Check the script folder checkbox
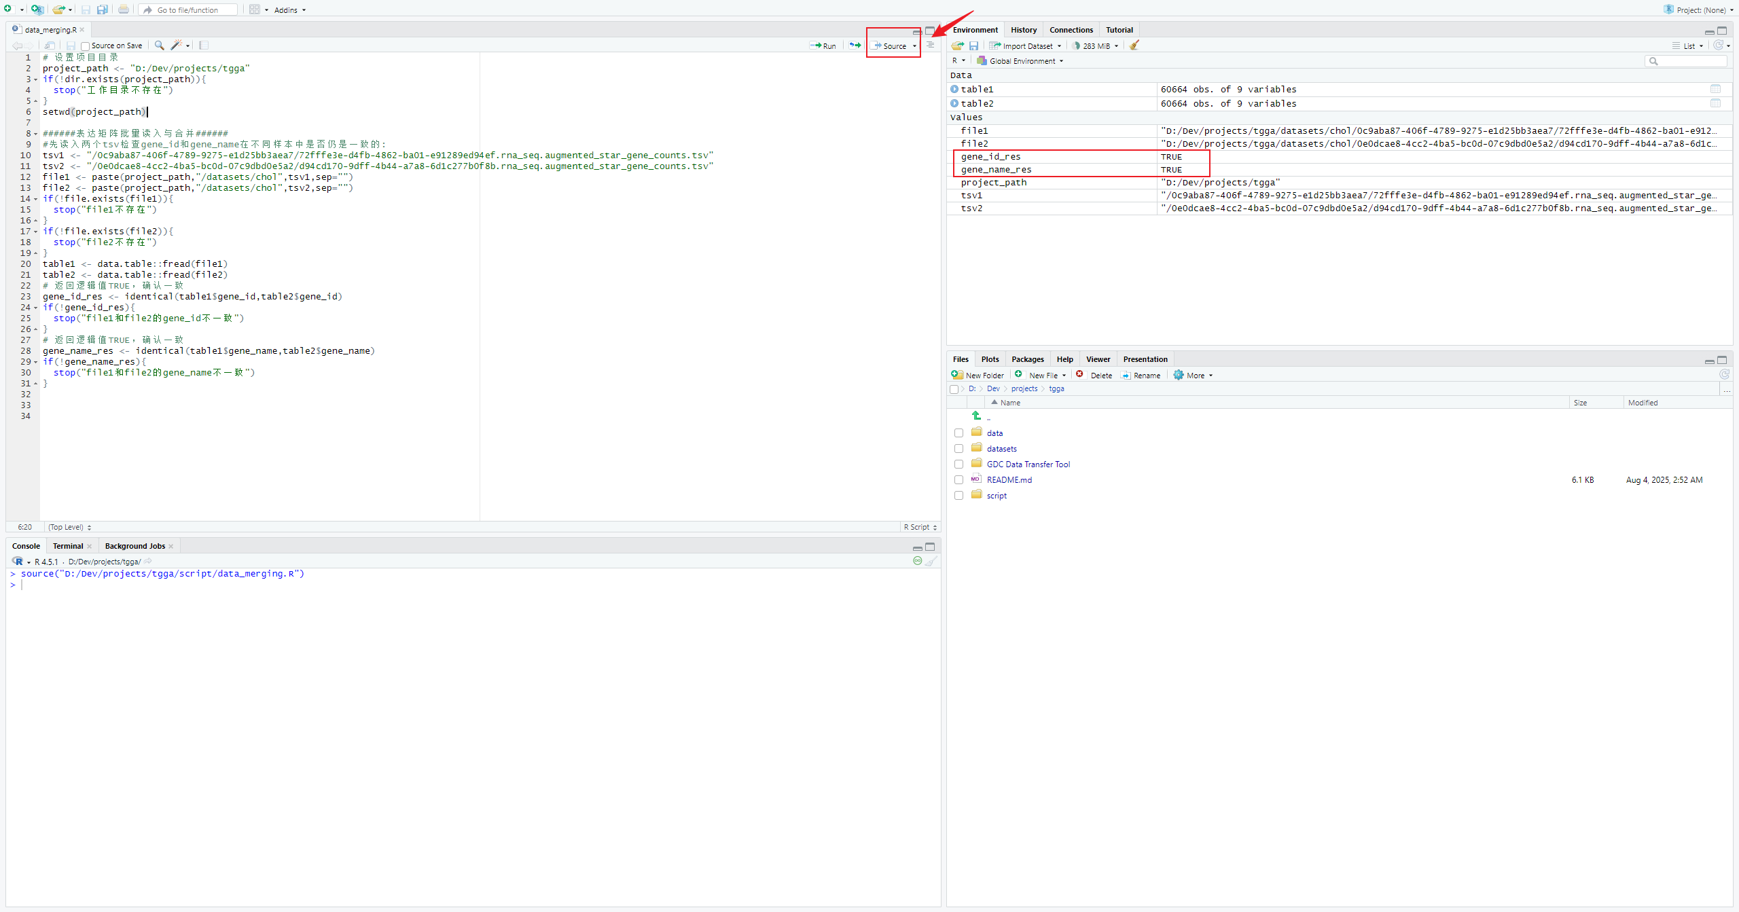 (x=958, y=496)
